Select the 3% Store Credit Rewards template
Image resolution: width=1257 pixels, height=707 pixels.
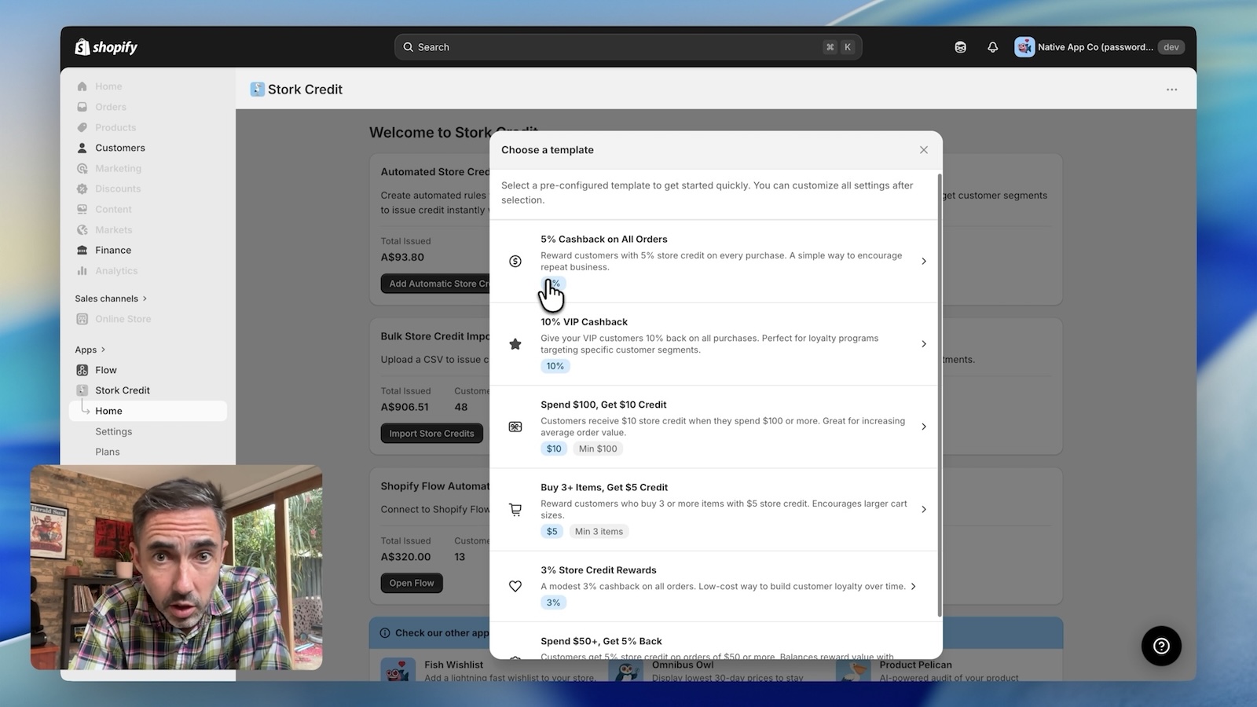coord(715,586)
